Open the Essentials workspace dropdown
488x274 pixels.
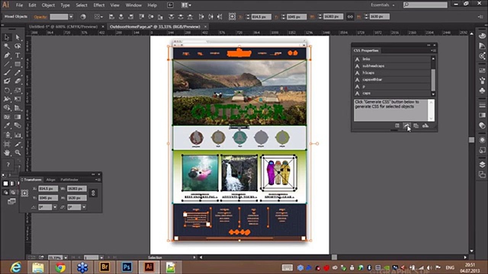pos(383,5)
